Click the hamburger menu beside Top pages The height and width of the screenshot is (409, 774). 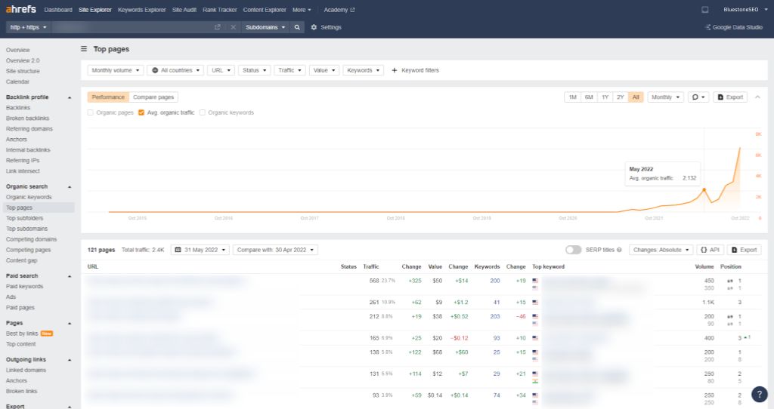84,49
